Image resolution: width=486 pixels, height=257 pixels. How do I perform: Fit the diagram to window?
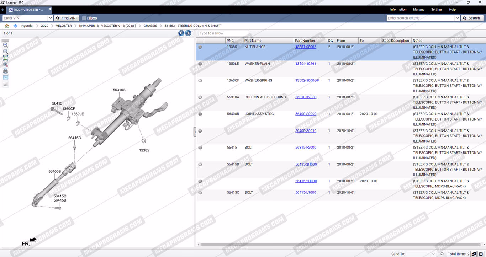(x=5, y=58)
